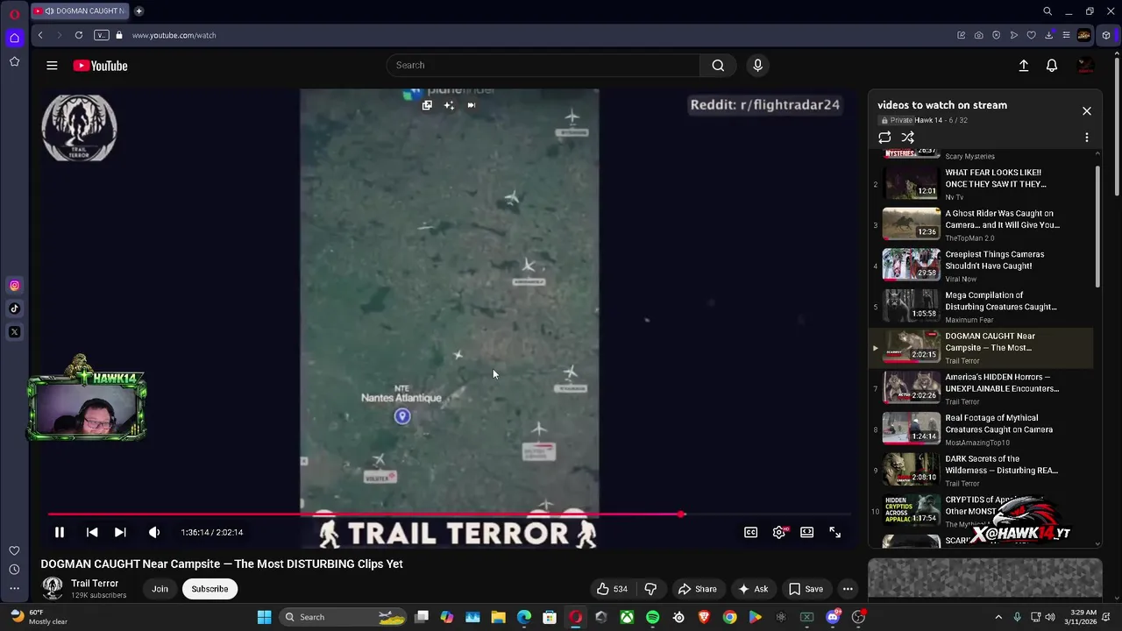
Task: Open Windows Start menu
Action: click(264, 617)
